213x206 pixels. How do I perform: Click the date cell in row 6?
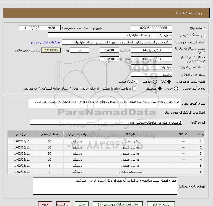[22, 172]
